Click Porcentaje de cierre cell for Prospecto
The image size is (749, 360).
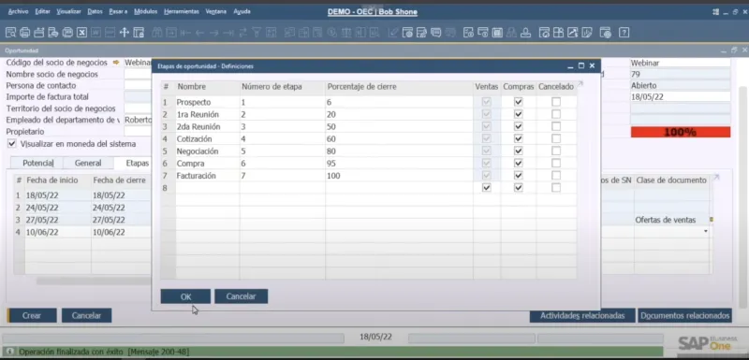click(x=399, y=102)
